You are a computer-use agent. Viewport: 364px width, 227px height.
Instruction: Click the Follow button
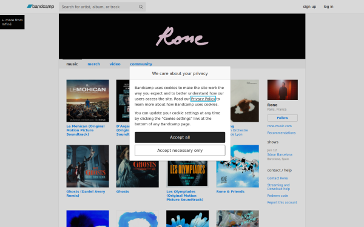tap(283, 118)
